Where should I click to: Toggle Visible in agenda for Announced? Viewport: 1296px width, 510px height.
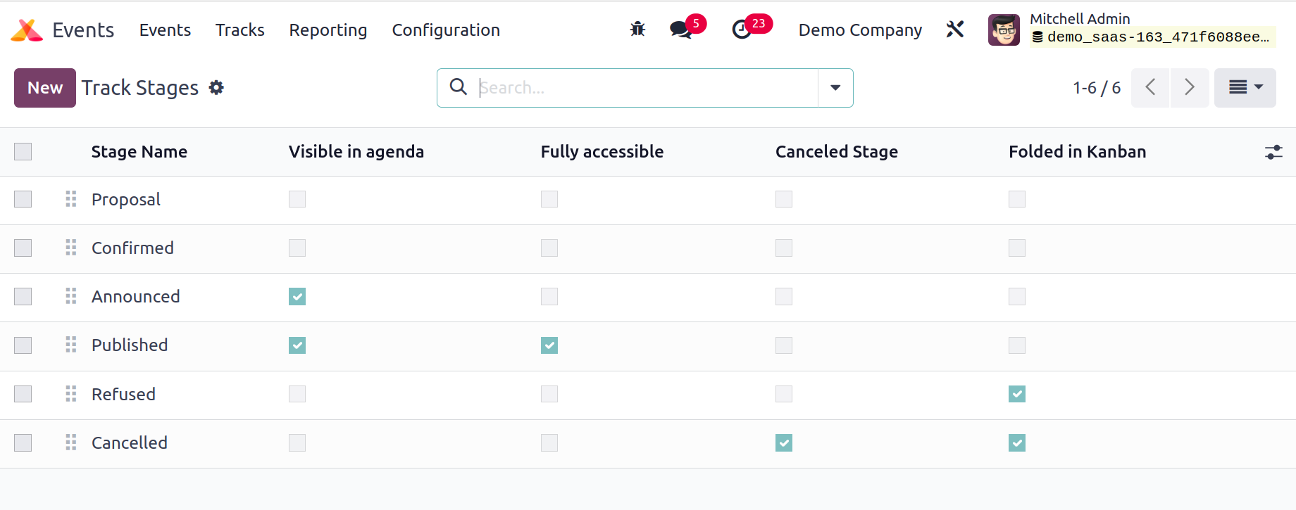pyautogui.click(x=297, y=297)
